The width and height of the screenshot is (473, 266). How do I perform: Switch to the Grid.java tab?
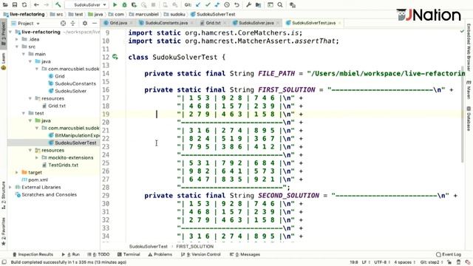pos(118,23)
